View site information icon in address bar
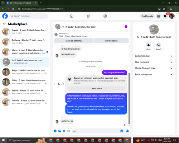 pyautogui.click(x=19, y=9)
